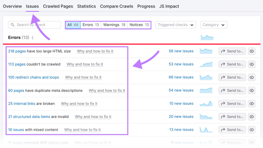Open the Overview tab
The image size is (263, 148).
click(x=12, y=6)
